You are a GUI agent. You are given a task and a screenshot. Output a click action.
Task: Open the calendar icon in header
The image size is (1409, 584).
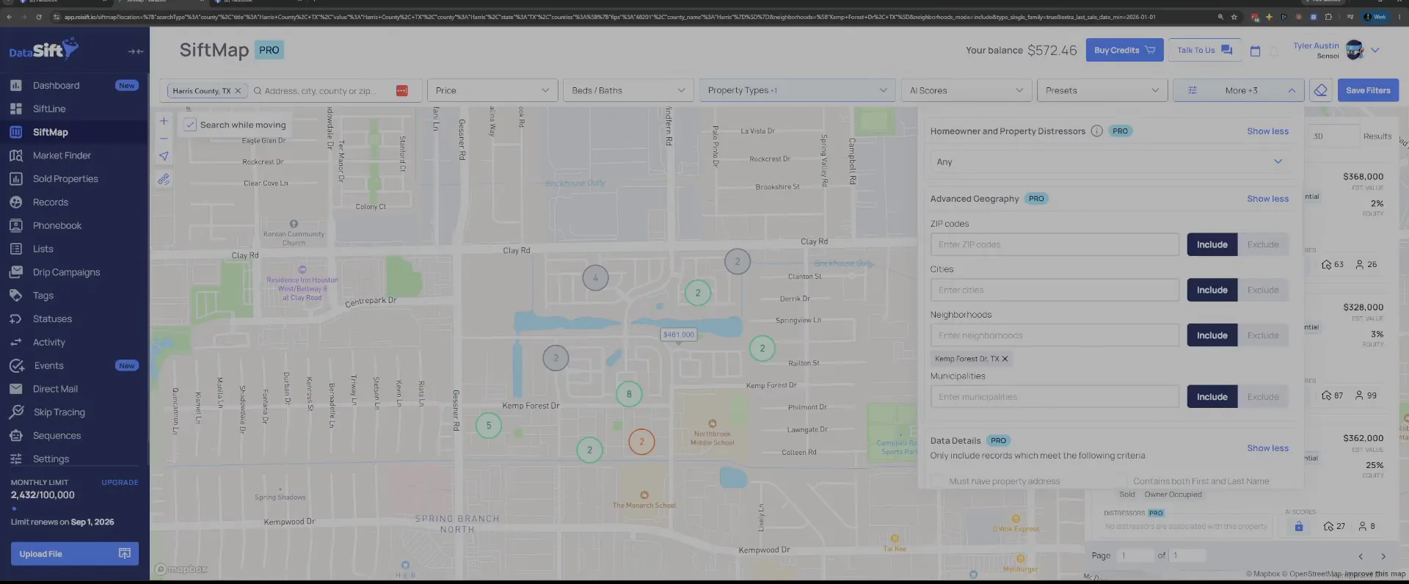[1255, 51]
